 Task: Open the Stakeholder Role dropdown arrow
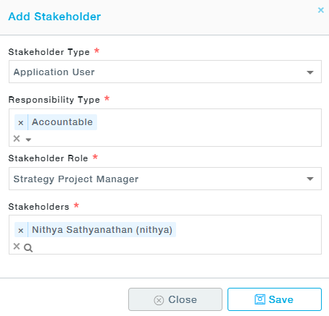(310, 179)
